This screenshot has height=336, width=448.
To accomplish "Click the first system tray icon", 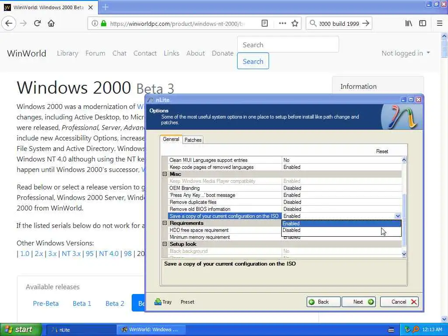I will [407, 330].
